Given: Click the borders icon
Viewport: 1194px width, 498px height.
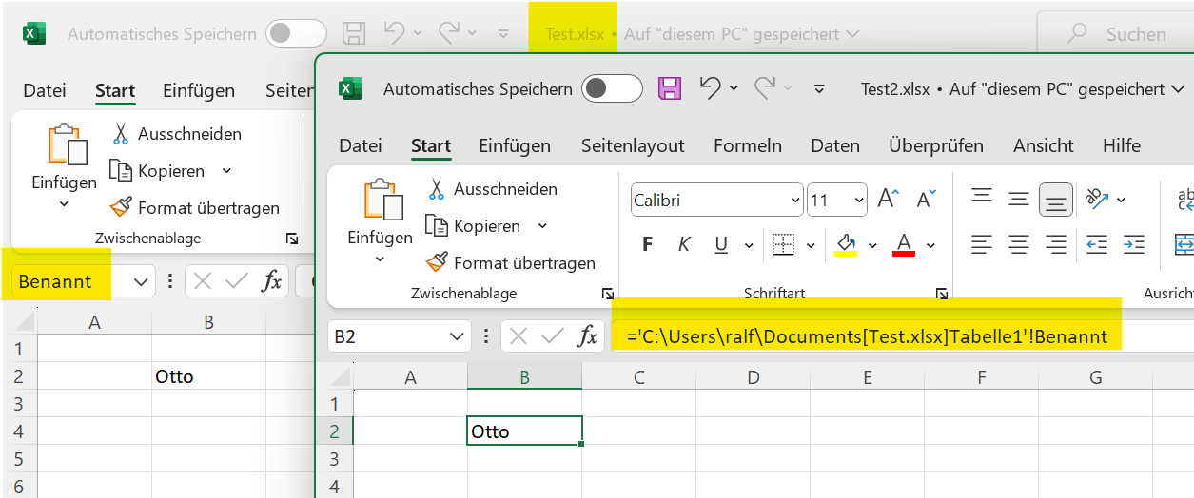Looking at the screenshot, I should coord(783,244).
